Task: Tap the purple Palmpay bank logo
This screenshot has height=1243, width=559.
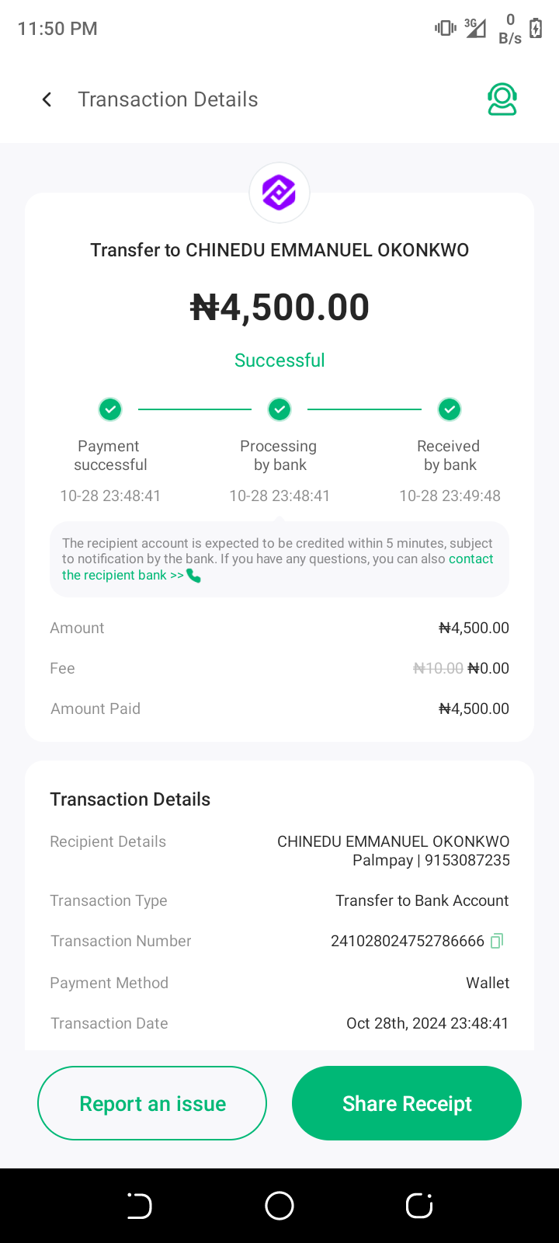Action: point(279,193)
